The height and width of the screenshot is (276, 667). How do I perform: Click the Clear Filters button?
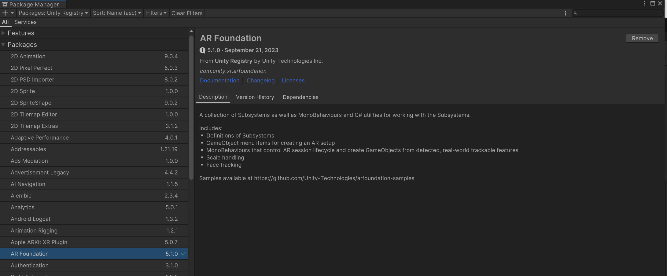tap(187, 13)
